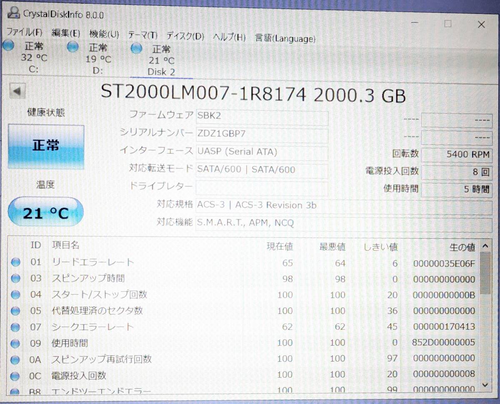Select the D: drive status orb
This screenshot has height=404, width=500.
(73, 47)
